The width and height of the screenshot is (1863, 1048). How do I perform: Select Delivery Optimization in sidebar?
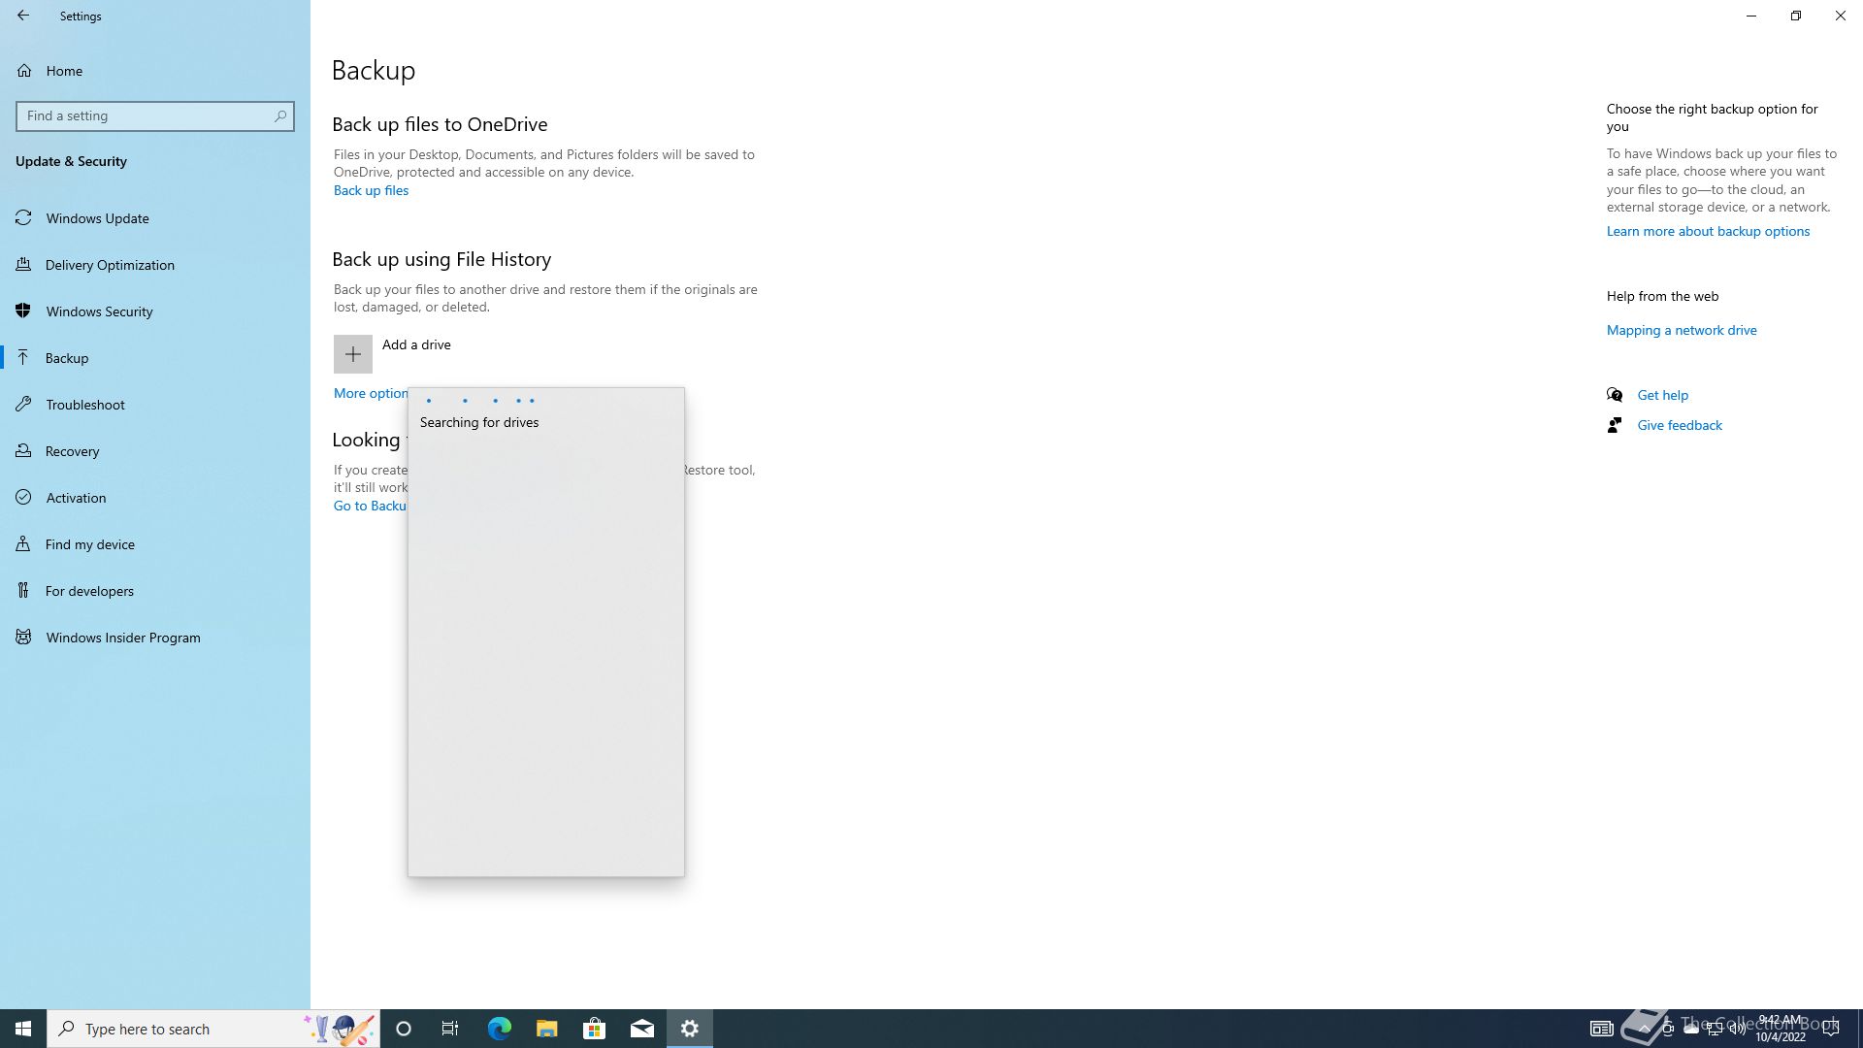click(x=155, y=265)
